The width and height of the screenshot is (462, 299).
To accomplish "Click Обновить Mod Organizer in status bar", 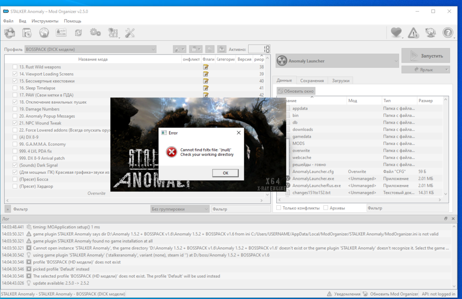I will tap(391, 294).
